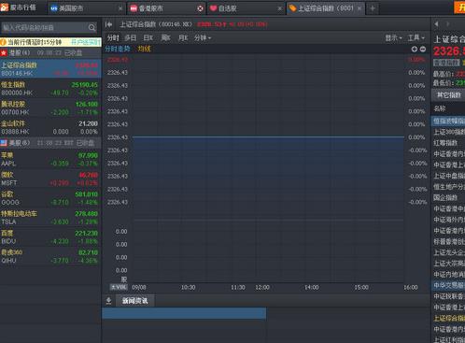
Task: Switch to 月K chart tab
Action: pyautogui.click(x=183, y=38)
